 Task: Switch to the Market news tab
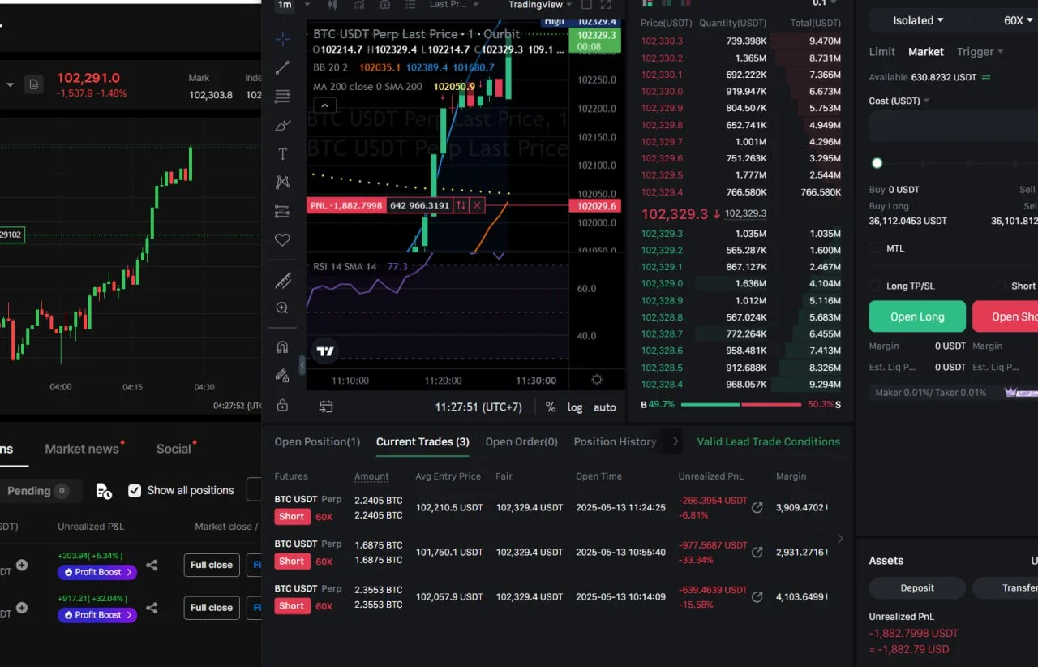pyautogui.click(x=82, y=449)
